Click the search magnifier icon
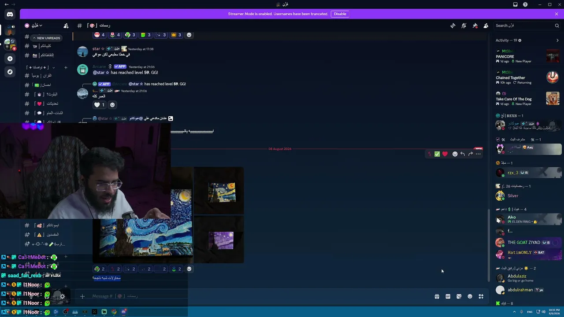 point(557,26)
